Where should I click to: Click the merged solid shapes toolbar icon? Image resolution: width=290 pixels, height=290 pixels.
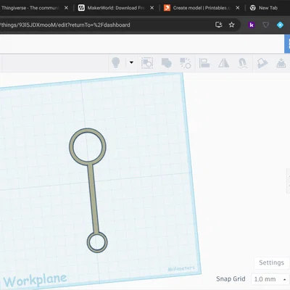(166, 63)
